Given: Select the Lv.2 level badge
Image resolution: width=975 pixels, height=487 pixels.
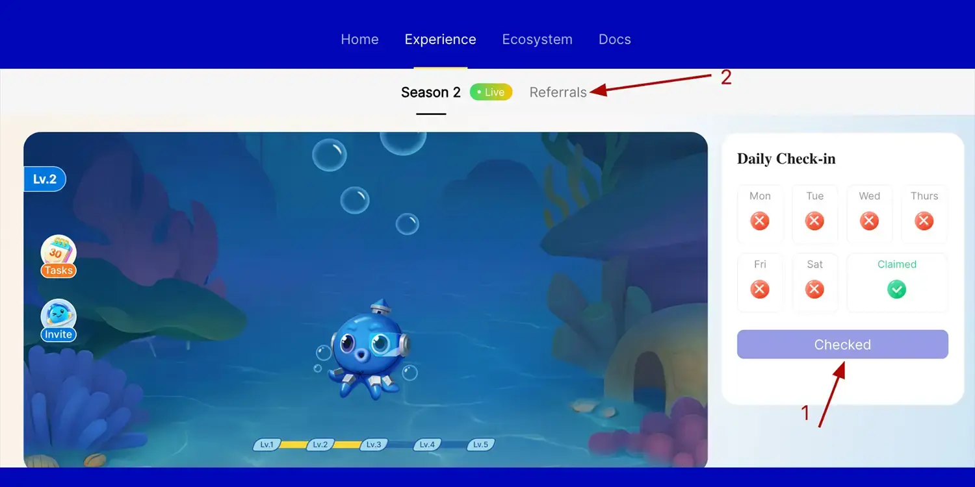Looking at the screenshot, I should [x=45, y=179].
